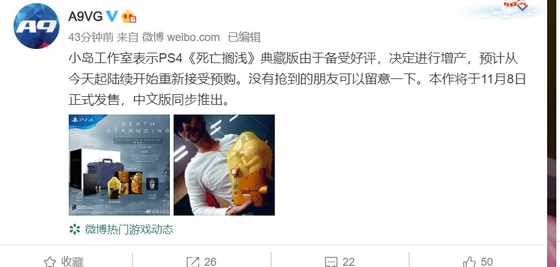Expand the post options chevron at top right
The height and width of the screenshot is (267, 560).
click(x=522, y=7)
